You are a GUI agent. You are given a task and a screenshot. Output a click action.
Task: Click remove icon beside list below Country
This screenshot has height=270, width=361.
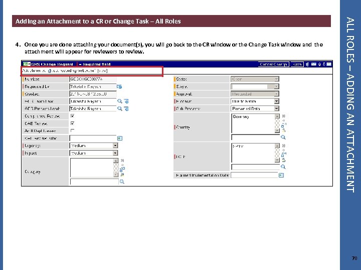284,146
